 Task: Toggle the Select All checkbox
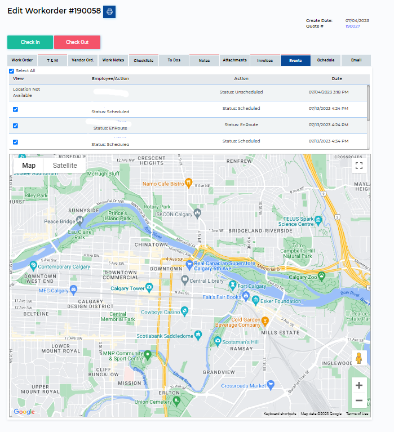(x=12, y=71)
